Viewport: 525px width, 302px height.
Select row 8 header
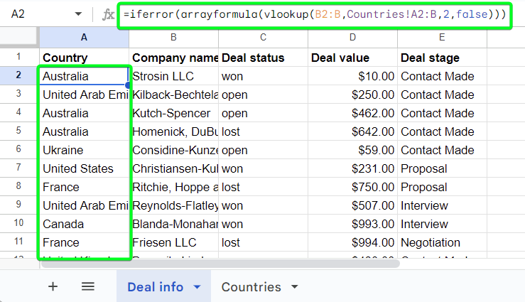(18, 186)
